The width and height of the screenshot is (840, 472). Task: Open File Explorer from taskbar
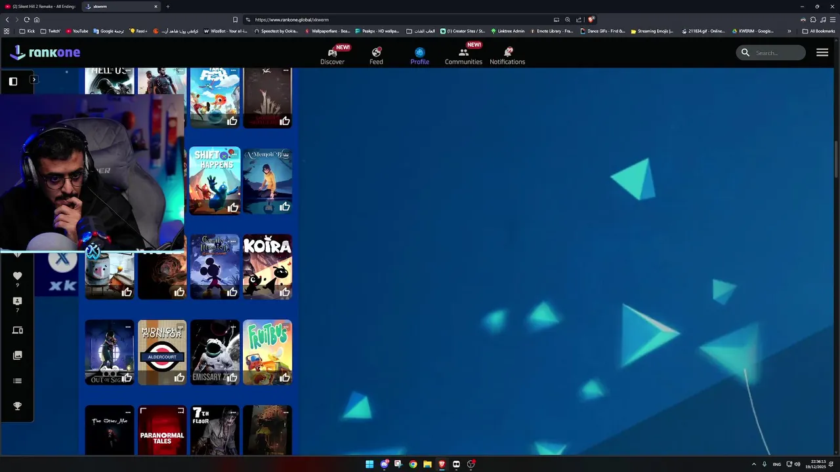coord(427,464)
